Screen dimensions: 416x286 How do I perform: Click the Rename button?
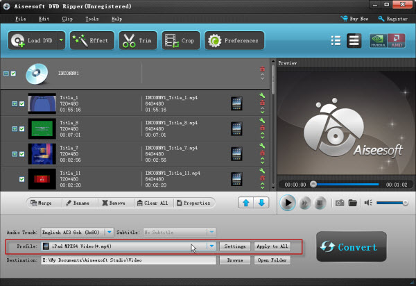click(x=78, y=203)
